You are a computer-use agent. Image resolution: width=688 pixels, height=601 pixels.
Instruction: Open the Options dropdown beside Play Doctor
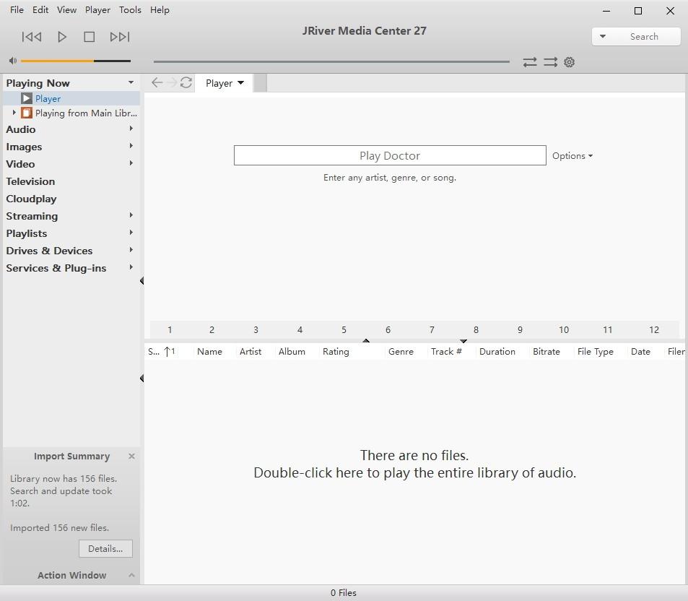click(572, 156)
